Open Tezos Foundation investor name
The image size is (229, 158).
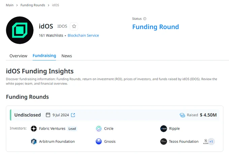(x=184, y=141)
